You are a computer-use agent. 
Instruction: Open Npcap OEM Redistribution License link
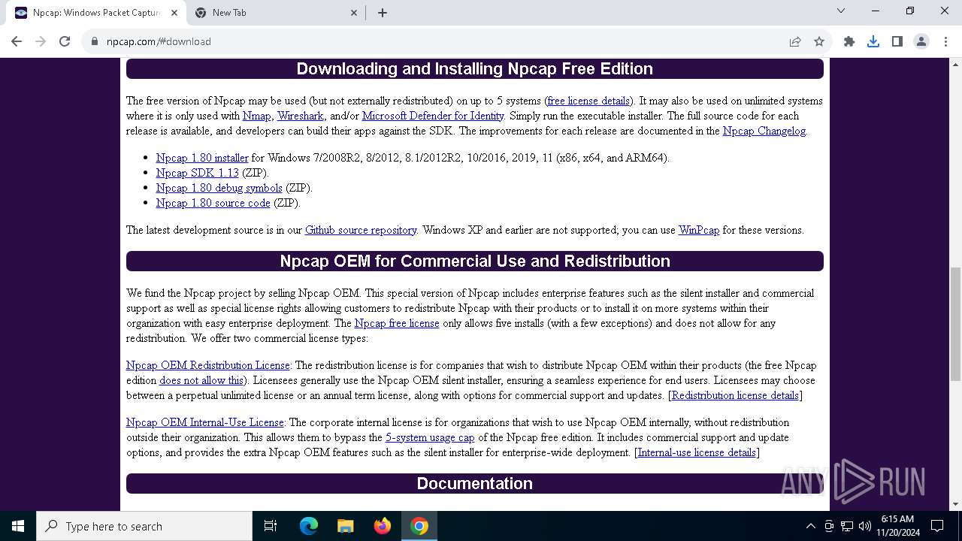[208, 365]
